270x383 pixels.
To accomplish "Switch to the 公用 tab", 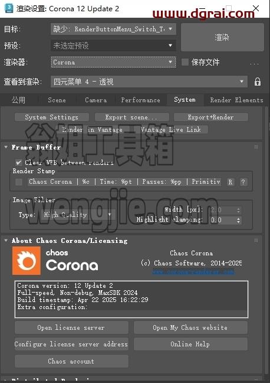I will point(19,100).
